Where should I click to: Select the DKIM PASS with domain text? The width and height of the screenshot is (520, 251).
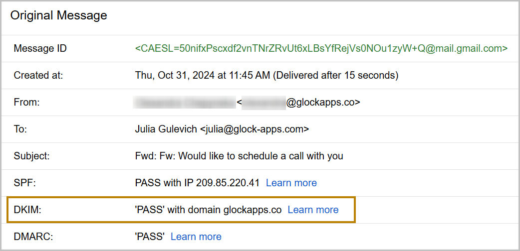(208, 210)
